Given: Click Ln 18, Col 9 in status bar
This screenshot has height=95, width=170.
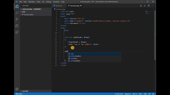Looking at the screenshot, I should click(119, 94).
